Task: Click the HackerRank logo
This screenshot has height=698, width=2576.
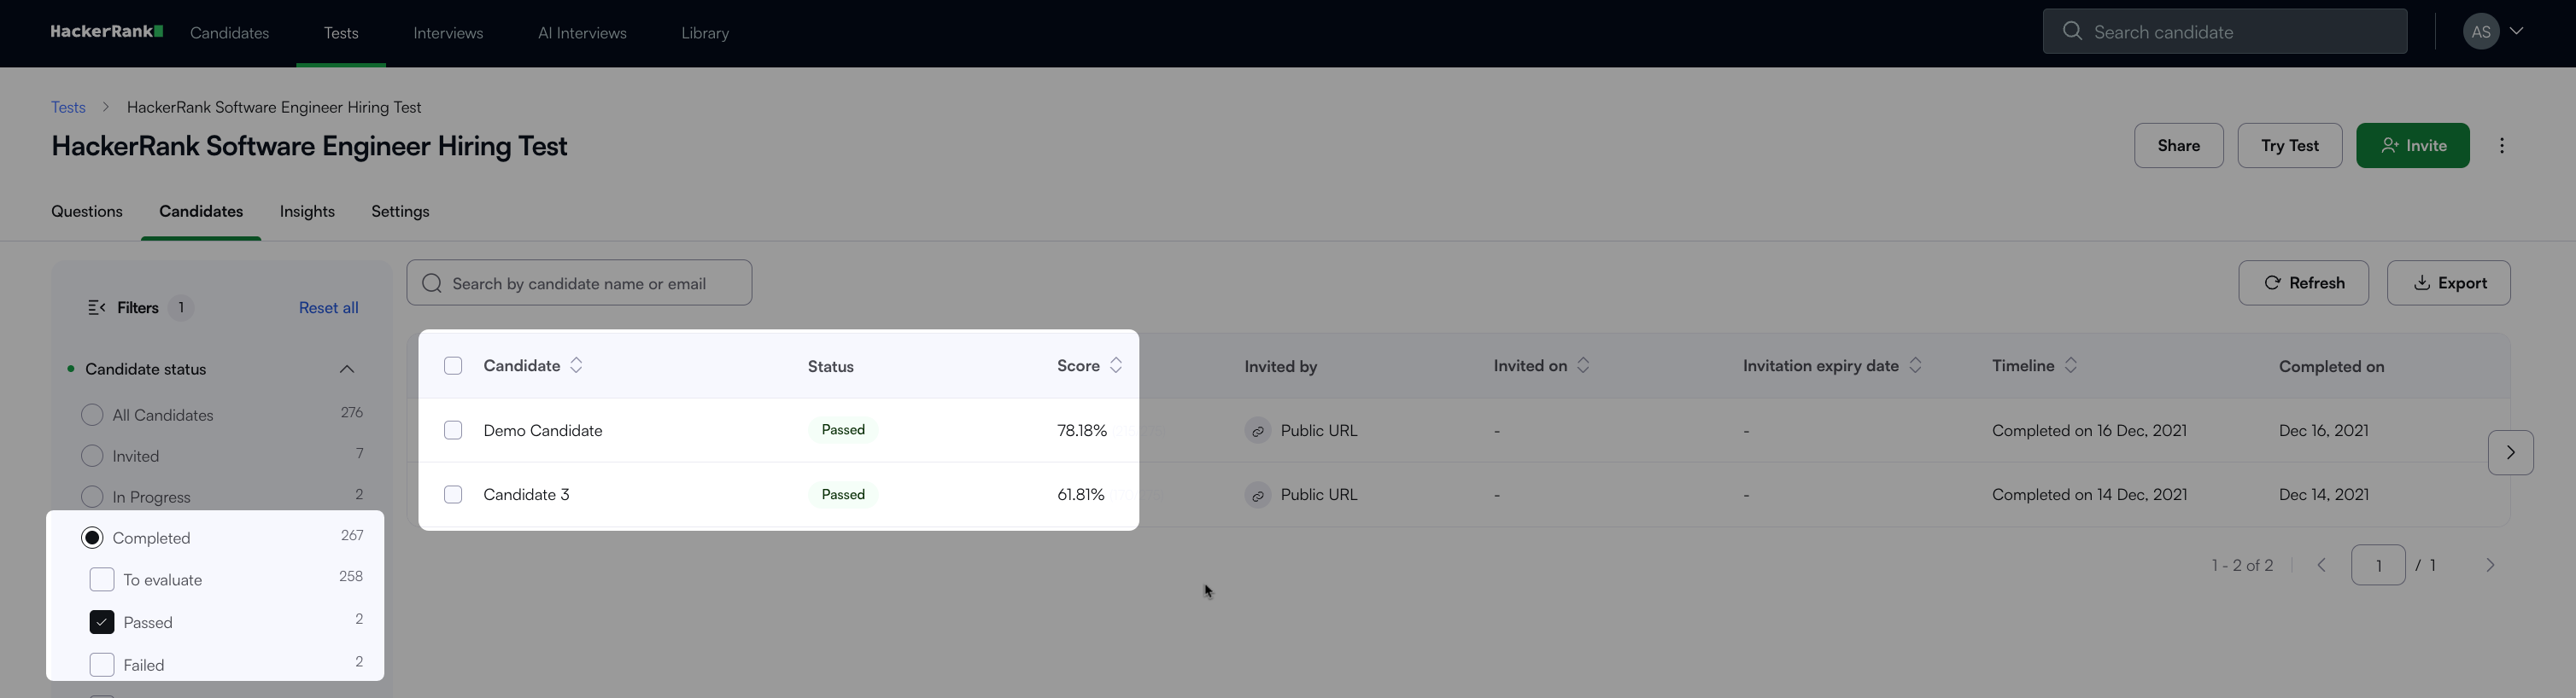Action: [107, 32]
